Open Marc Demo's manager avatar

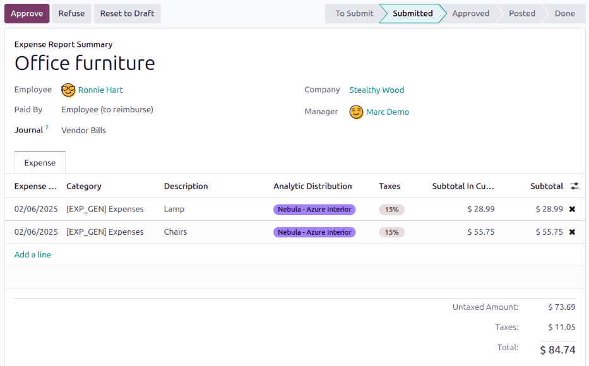[355, 112]
